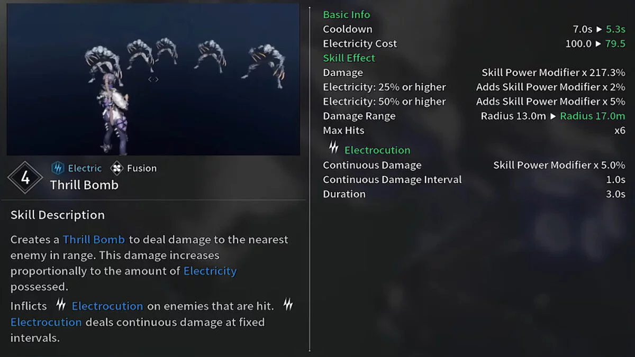Click the Thrill Bomb skill title
This screenshot has width=635, height=357.
[84, 185]
